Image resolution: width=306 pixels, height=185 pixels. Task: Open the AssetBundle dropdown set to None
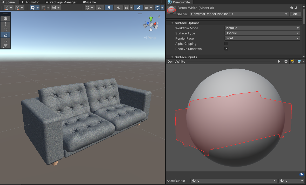233,181
